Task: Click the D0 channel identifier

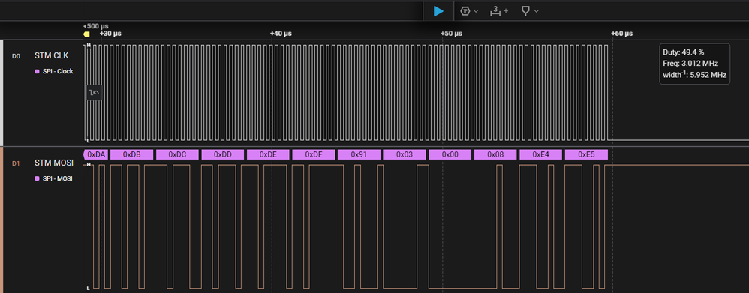Action: pyautogui.click(x=16, y=56)
